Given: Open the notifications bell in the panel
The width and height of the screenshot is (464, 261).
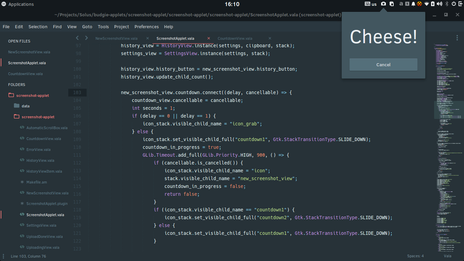Looking at the screenshot, I should 413,4.
